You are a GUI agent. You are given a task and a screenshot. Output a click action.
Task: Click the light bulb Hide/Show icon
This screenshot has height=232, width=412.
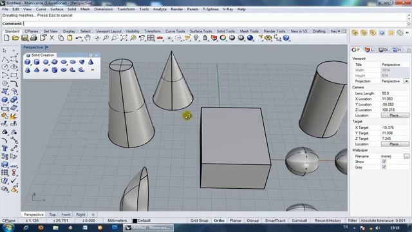click(x=196, y=38)
